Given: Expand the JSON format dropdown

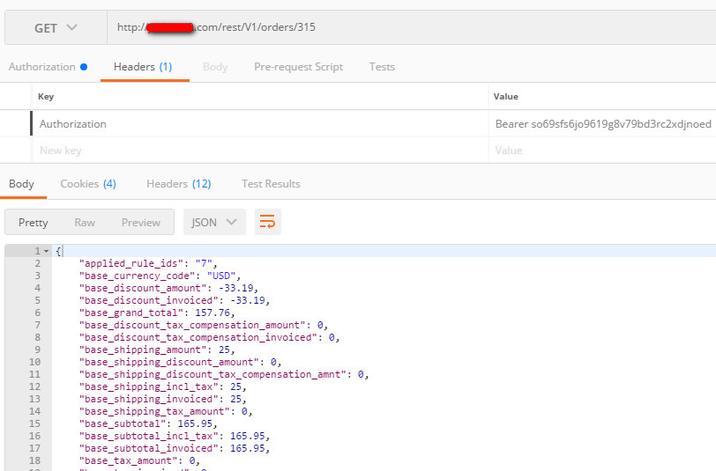Looking at the screenshot, I should point(214,223).
